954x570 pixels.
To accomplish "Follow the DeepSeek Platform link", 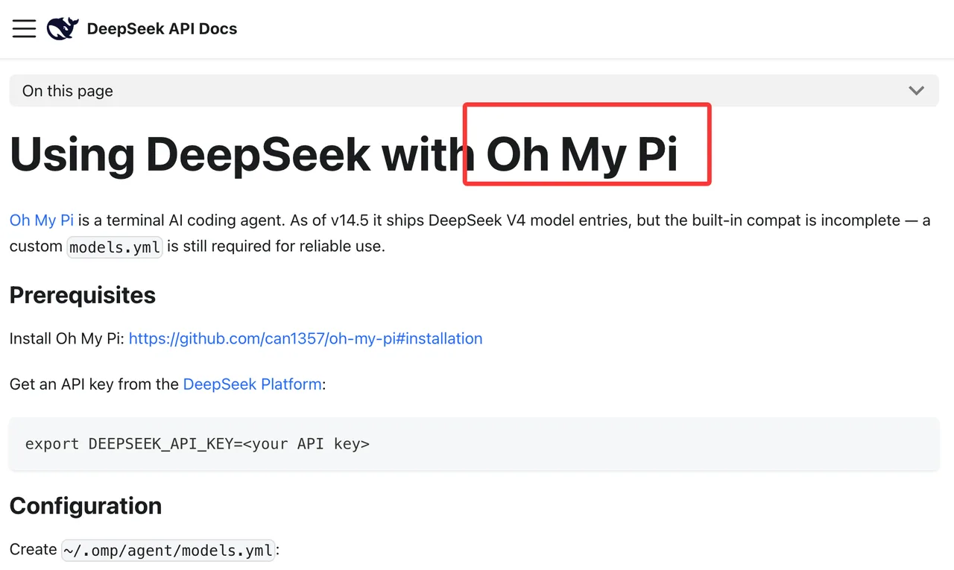I will click(x=253, y=384).
